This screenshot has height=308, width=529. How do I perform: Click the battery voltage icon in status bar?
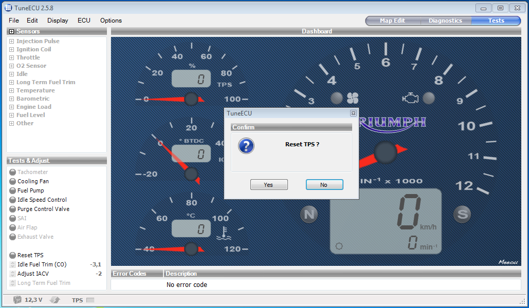(x=17, y=300)
